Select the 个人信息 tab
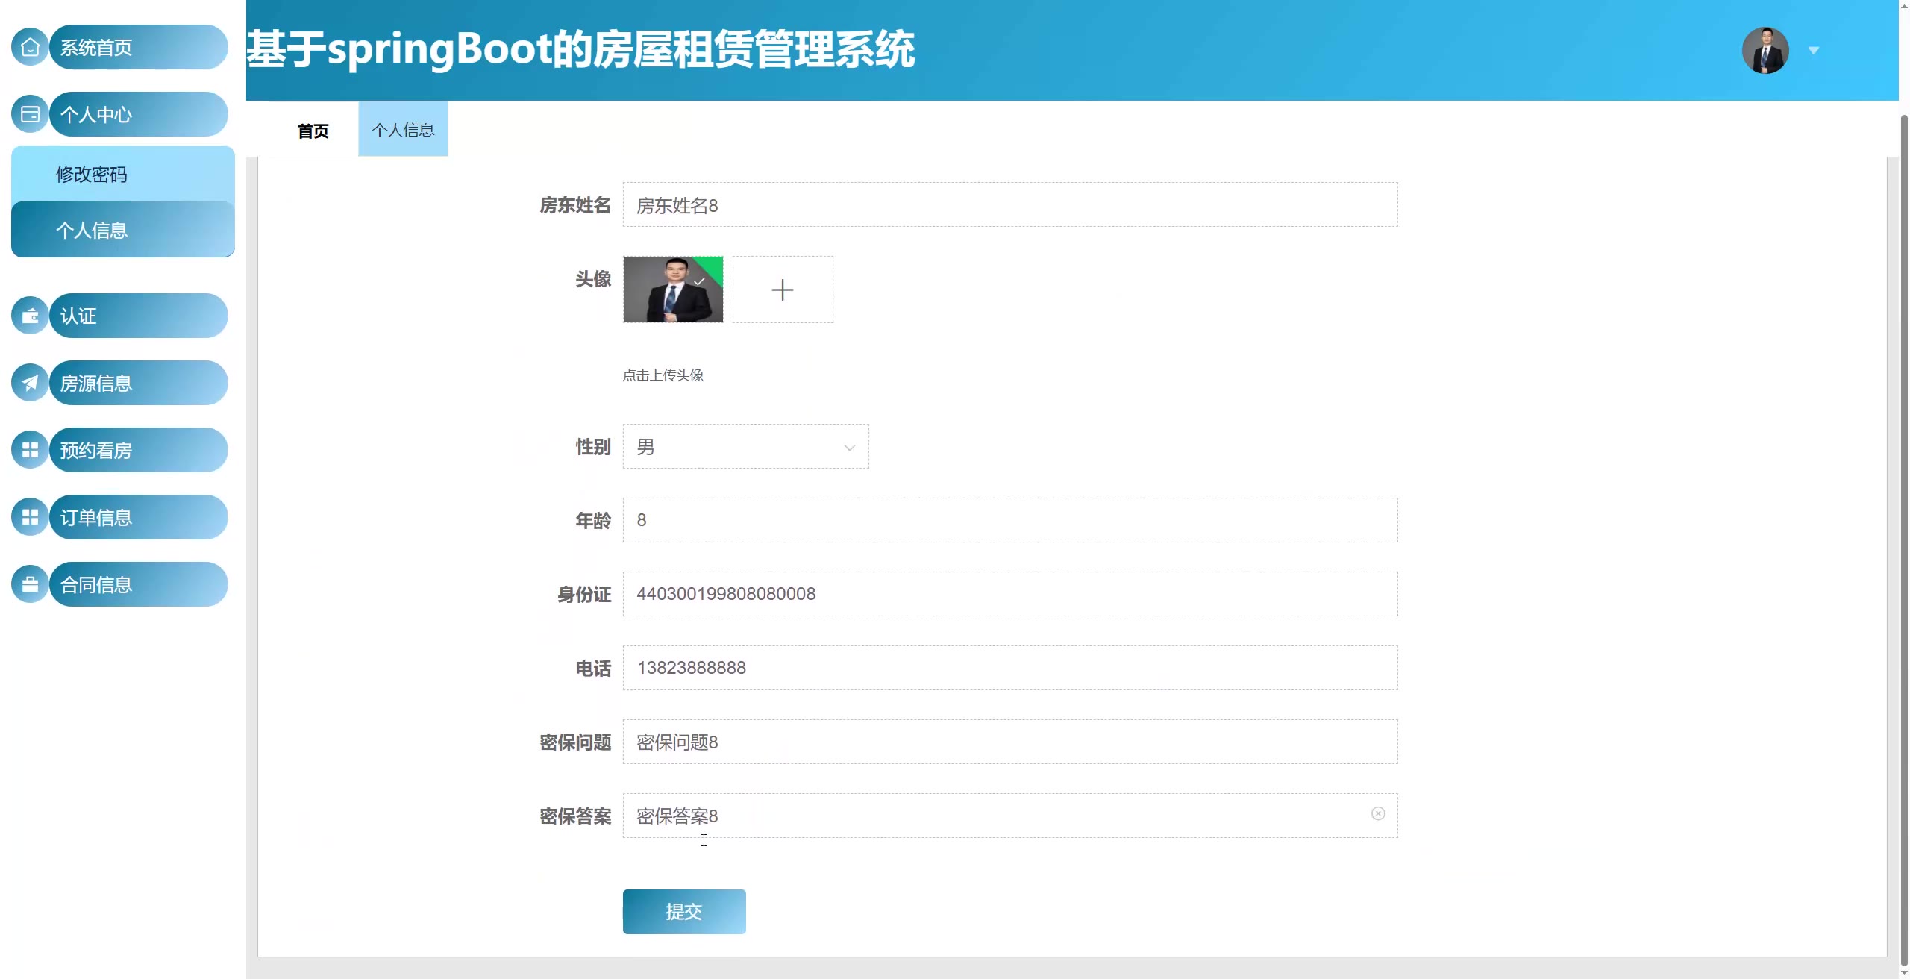The height and width of the screenshot is (979, 1910). 403,130
